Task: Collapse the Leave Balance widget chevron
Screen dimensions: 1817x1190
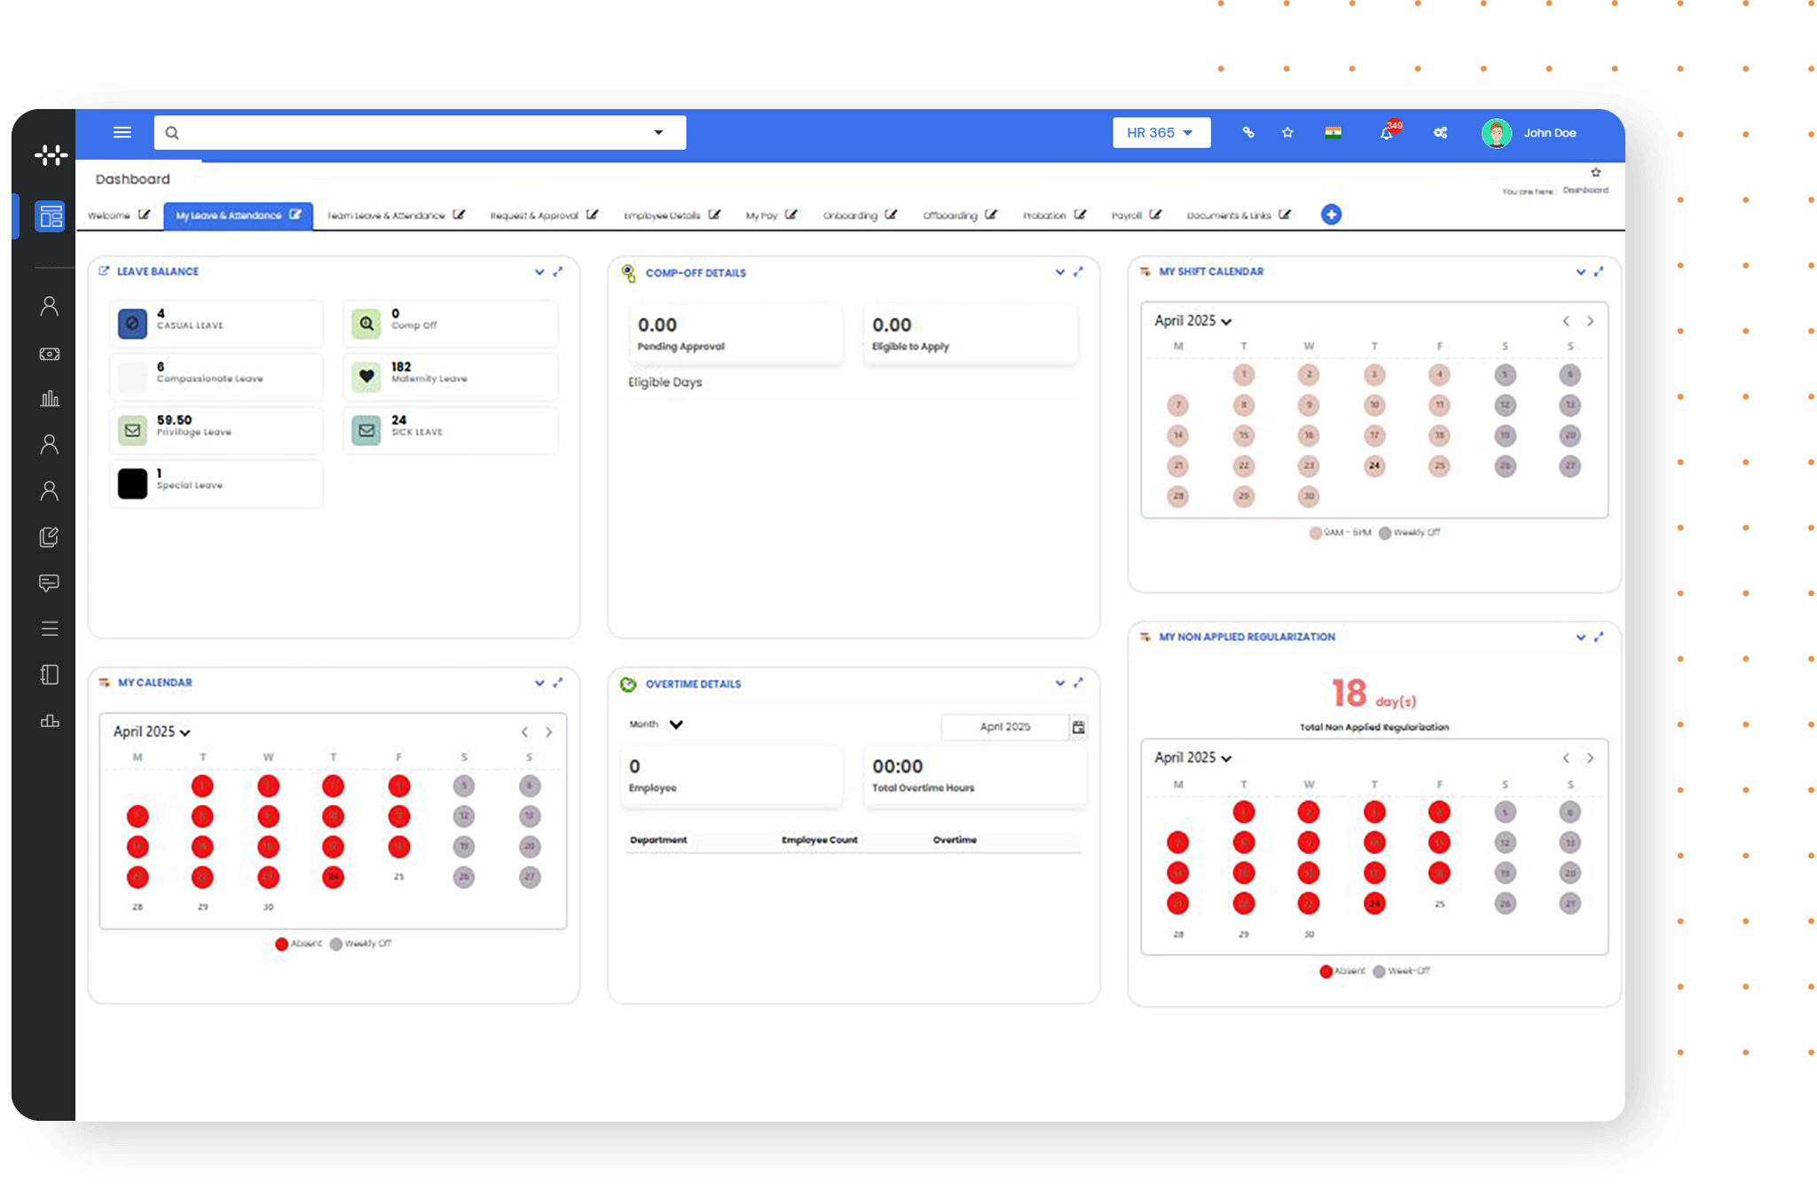Action: pos(539,271)
